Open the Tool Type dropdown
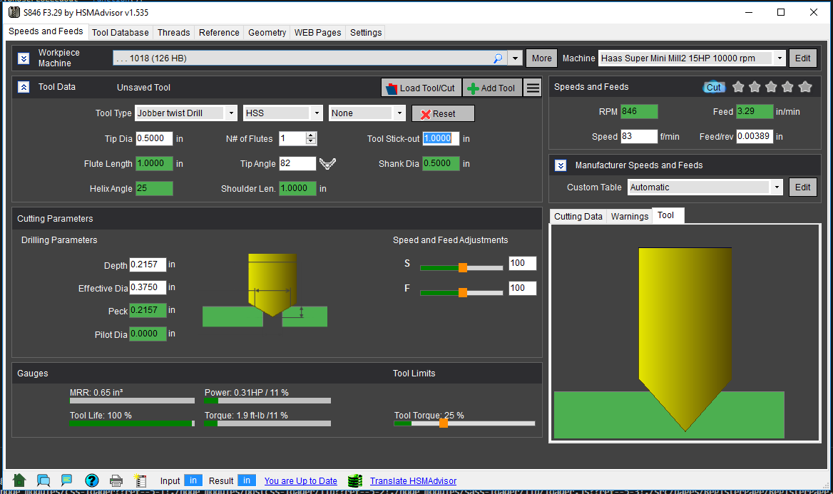The height and width of the screenshot is (494, 833). click(231, 113)
